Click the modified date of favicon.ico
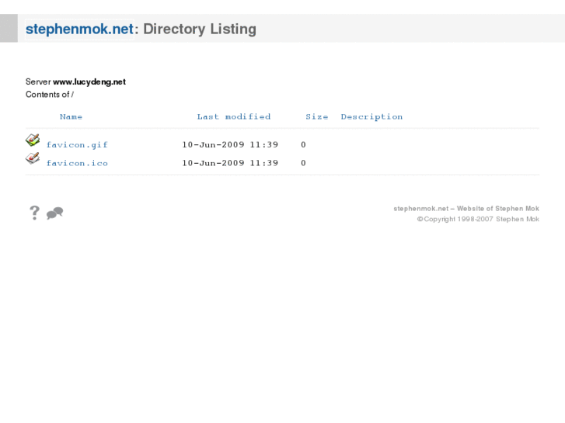This screenshot has height=423, width=565. click(230, 163)
